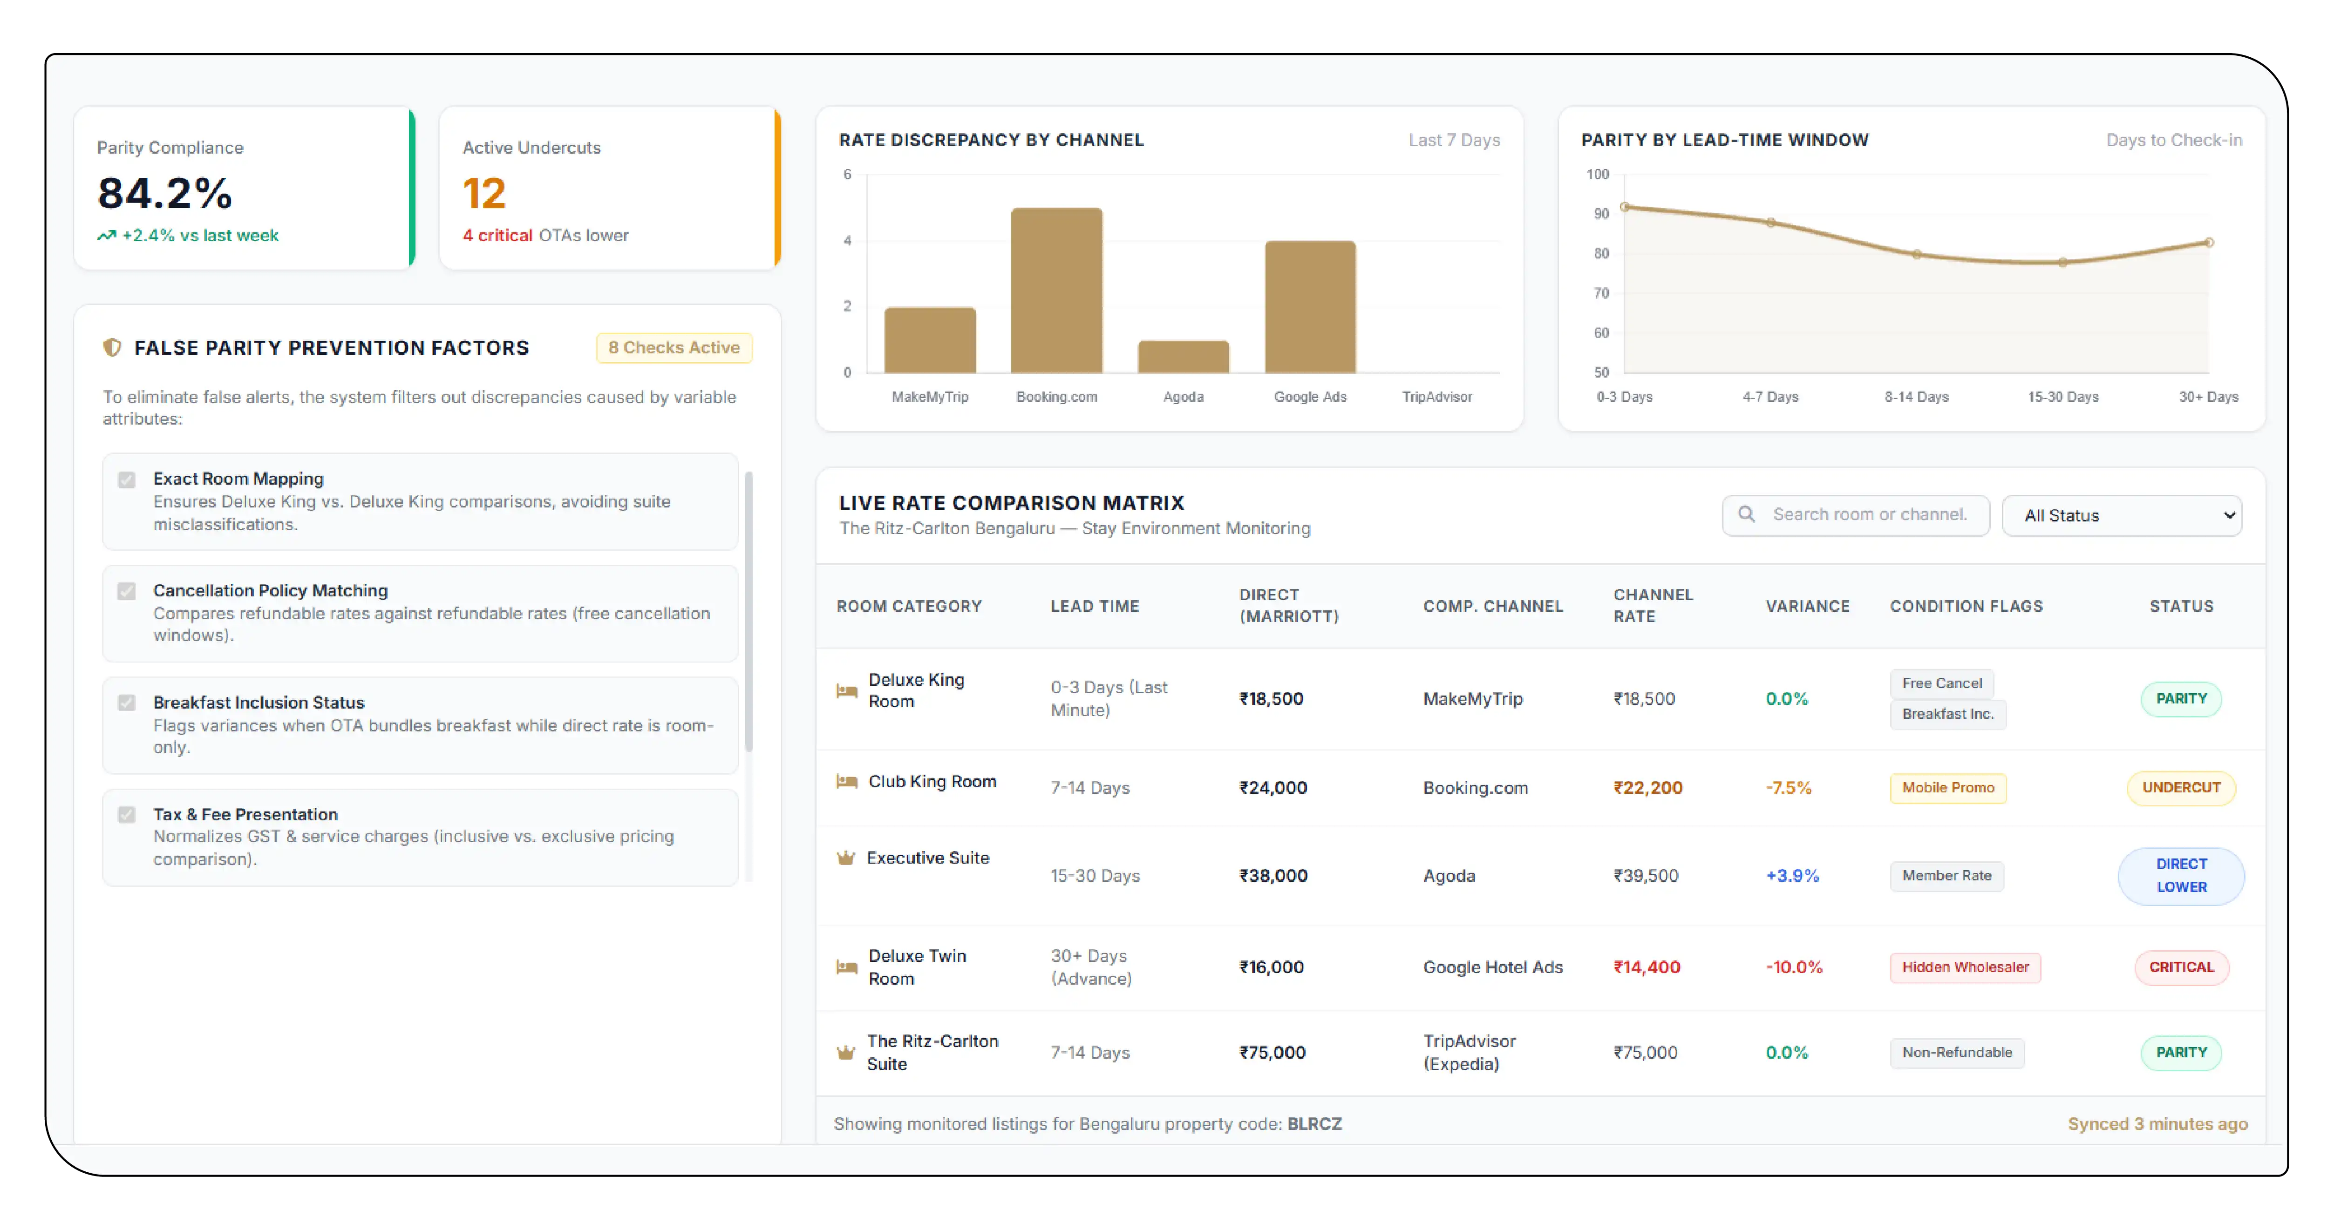2334x1230 pixels.
Task: Toggle the Cancellation Policy Matching checkbox
Action: (x=127, y=591)
